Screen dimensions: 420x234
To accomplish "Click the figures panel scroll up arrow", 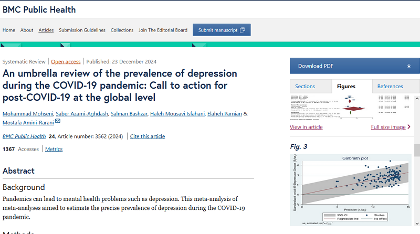I will tap(417, 99).
